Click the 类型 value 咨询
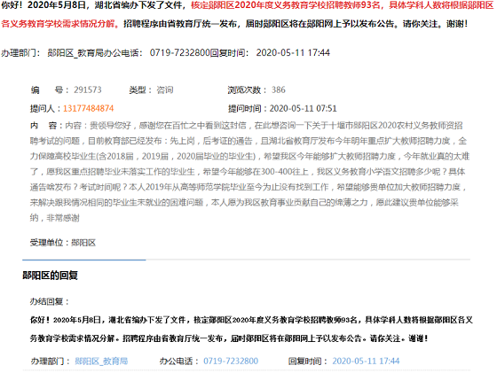This screenshot has height=373, width=497. point(165,89)
